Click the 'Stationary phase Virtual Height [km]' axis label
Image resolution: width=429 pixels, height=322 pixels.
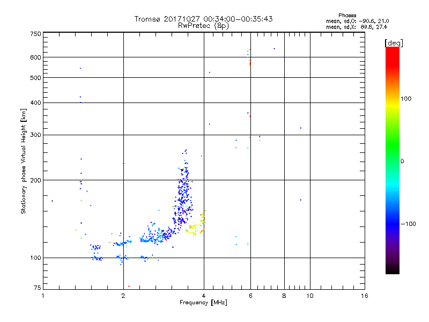[x=23, y=162]
